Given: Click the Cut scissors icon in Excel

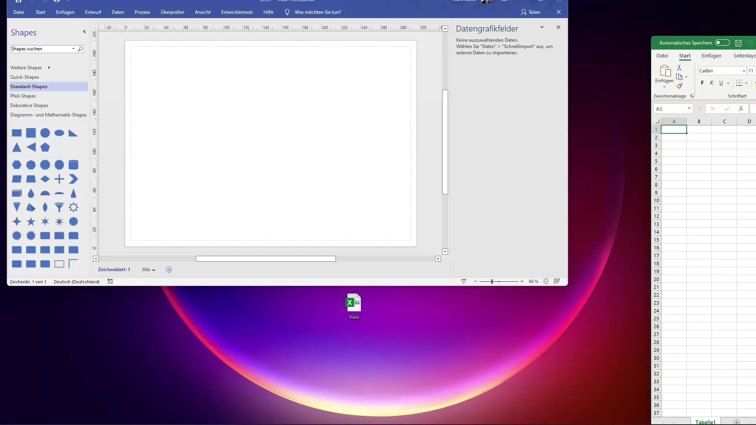Looking at the screenshot, I should 679,68.
